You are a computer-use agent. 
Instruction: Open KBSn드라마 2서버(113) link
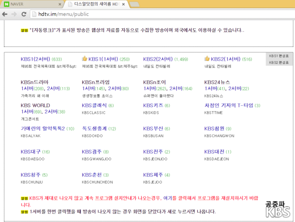tap(58, 89)
